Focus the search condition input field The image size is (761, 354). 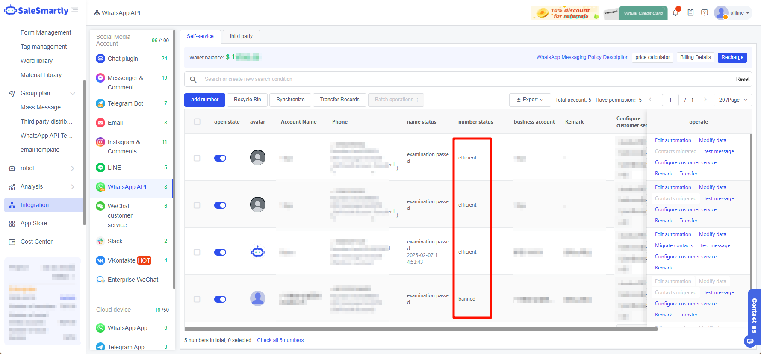click(466, 79)
